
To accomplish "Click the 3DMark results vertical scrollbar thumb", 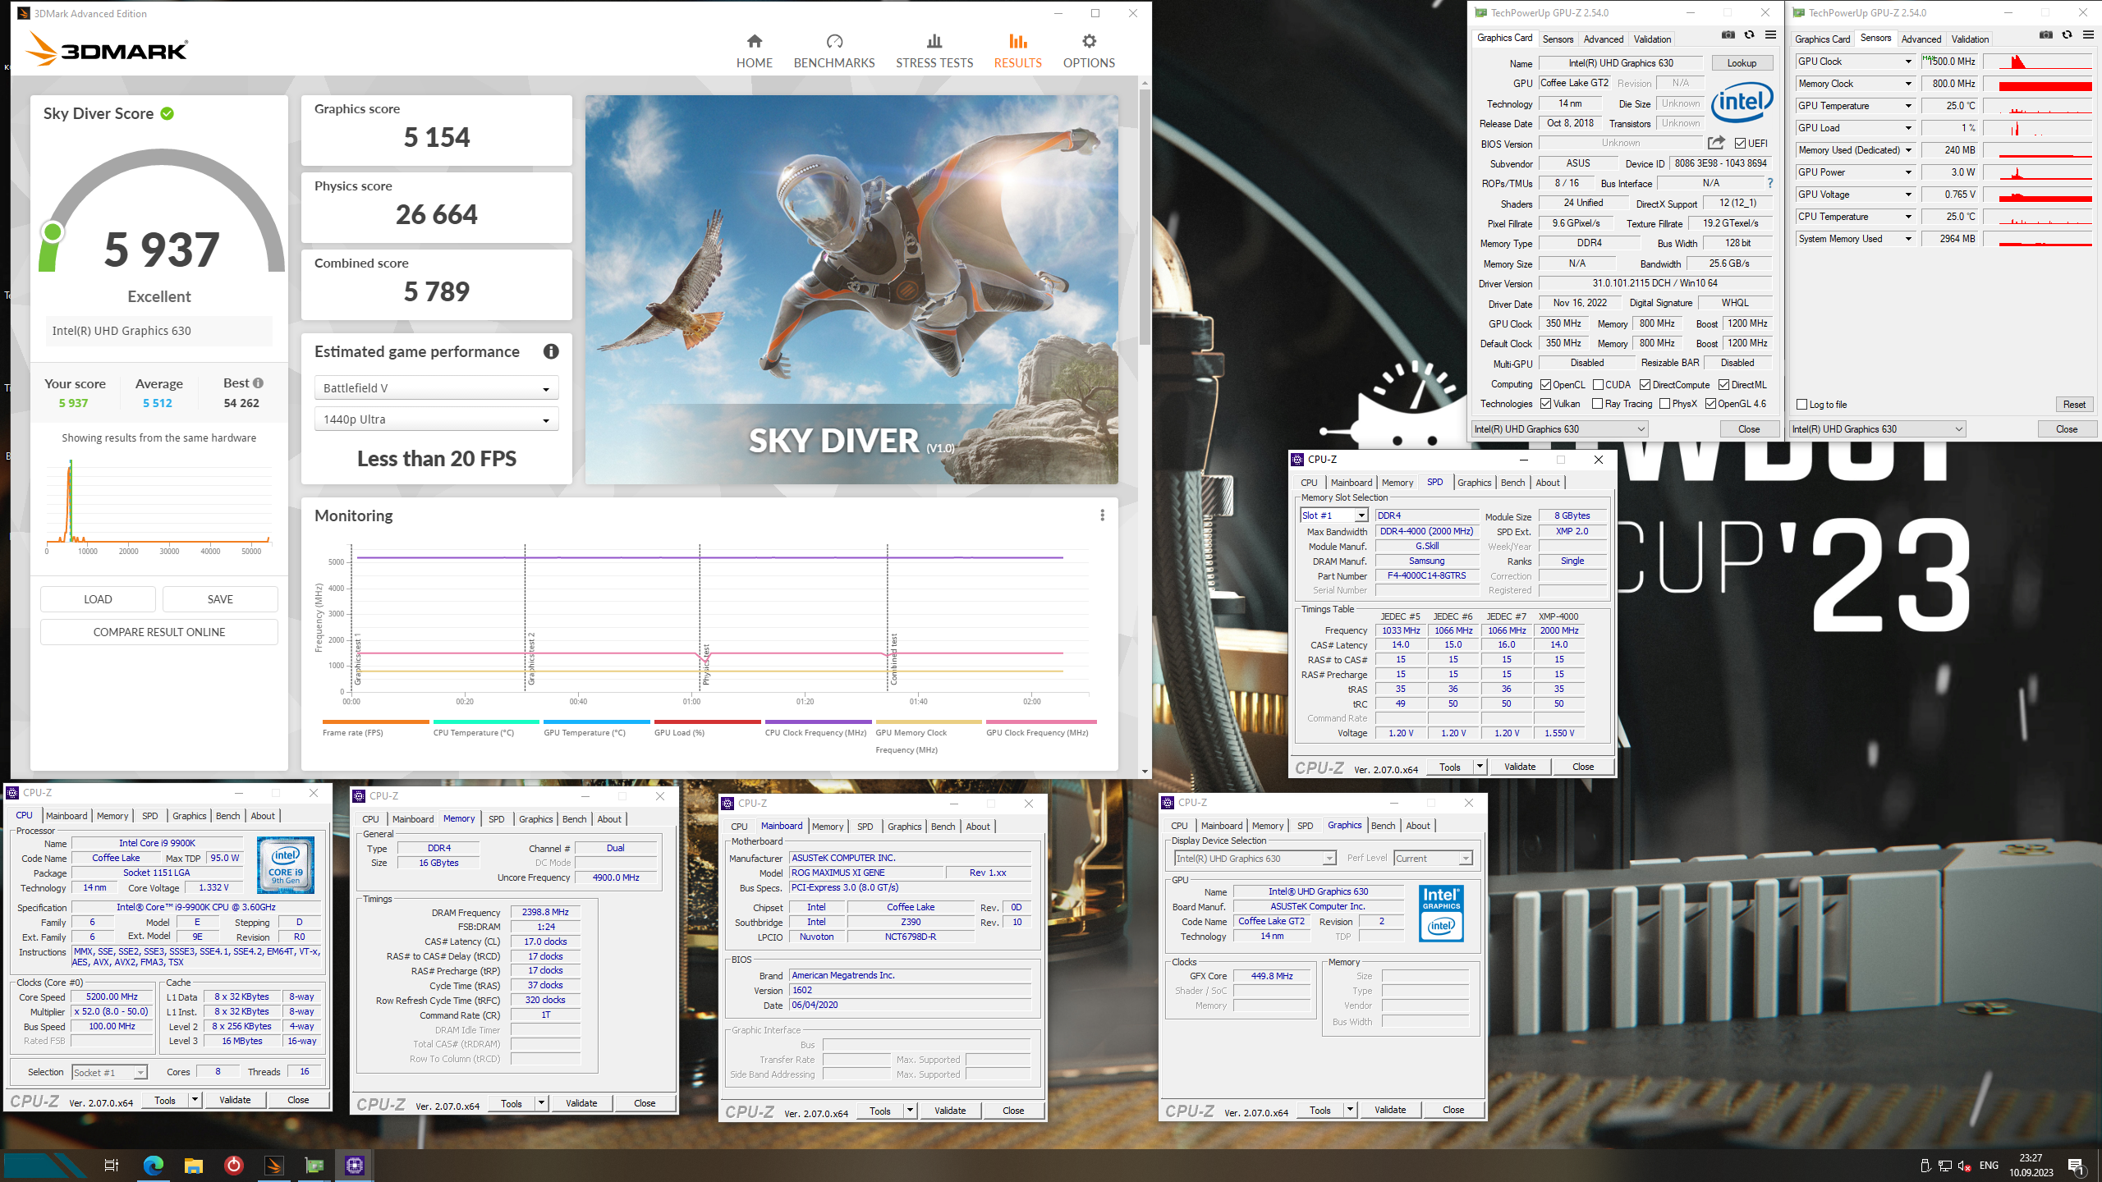I will (x=1145, y=218).
